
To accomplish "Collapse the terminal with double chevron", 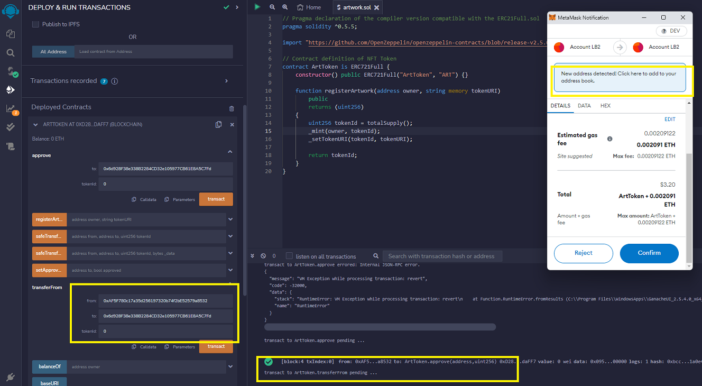I will pyautogui.click(x=253, y=256).
